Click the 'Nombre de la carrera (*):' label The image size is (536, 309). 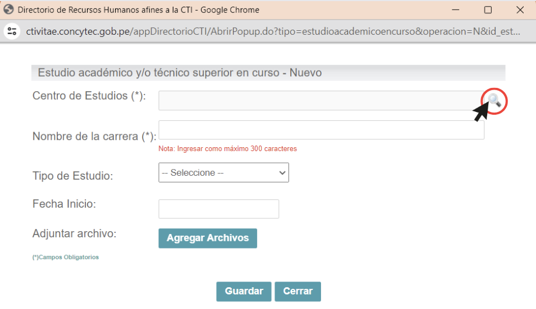pyautogui.click(x=94, y=137)
